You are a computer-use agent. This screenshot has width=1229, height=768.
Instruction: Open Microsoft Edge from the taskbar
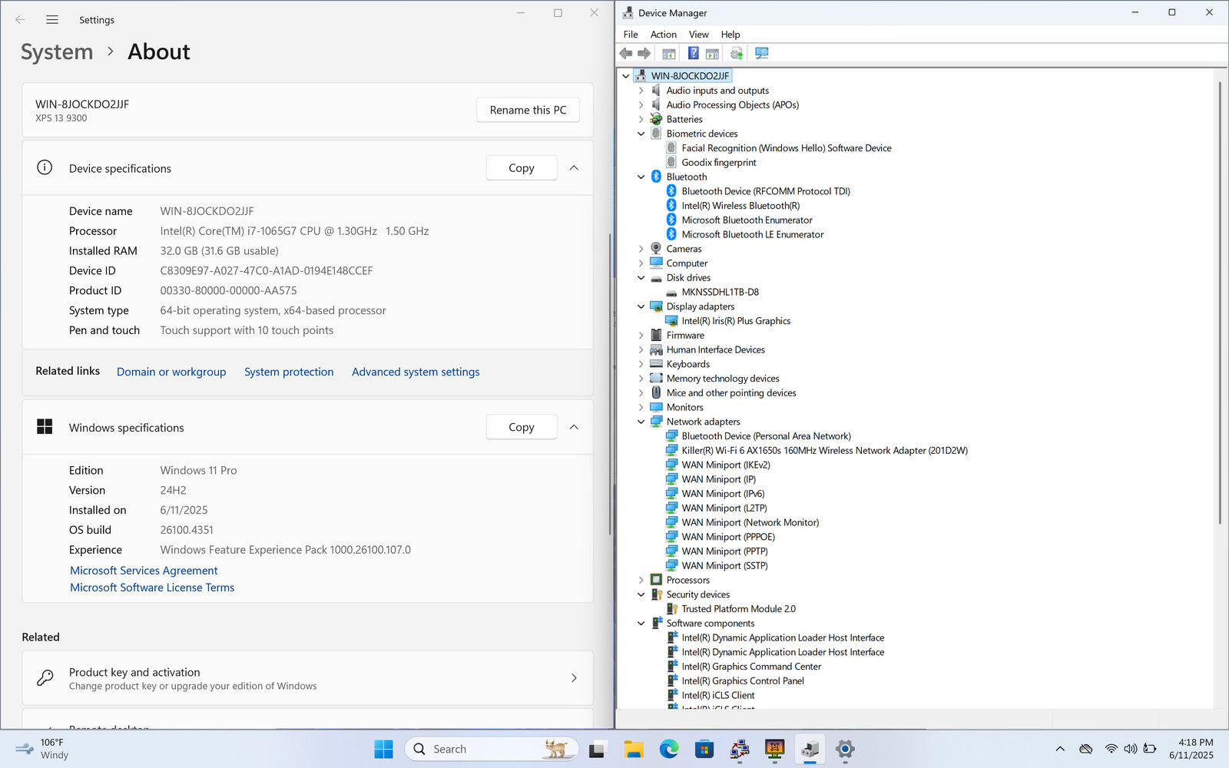coord(669,749)
